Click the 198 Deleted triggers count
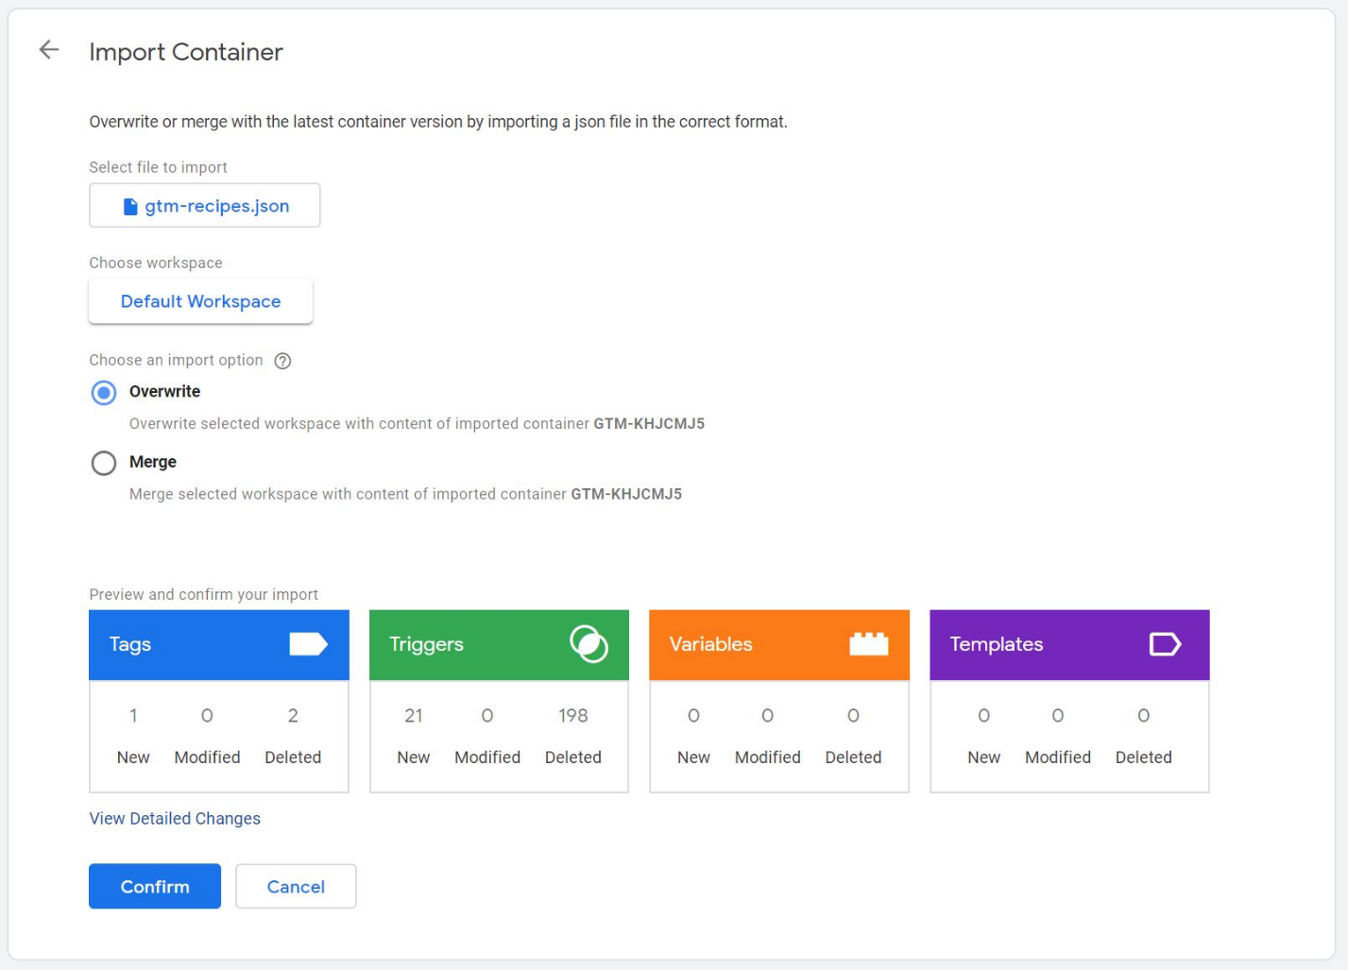 (x=572, y=716)
